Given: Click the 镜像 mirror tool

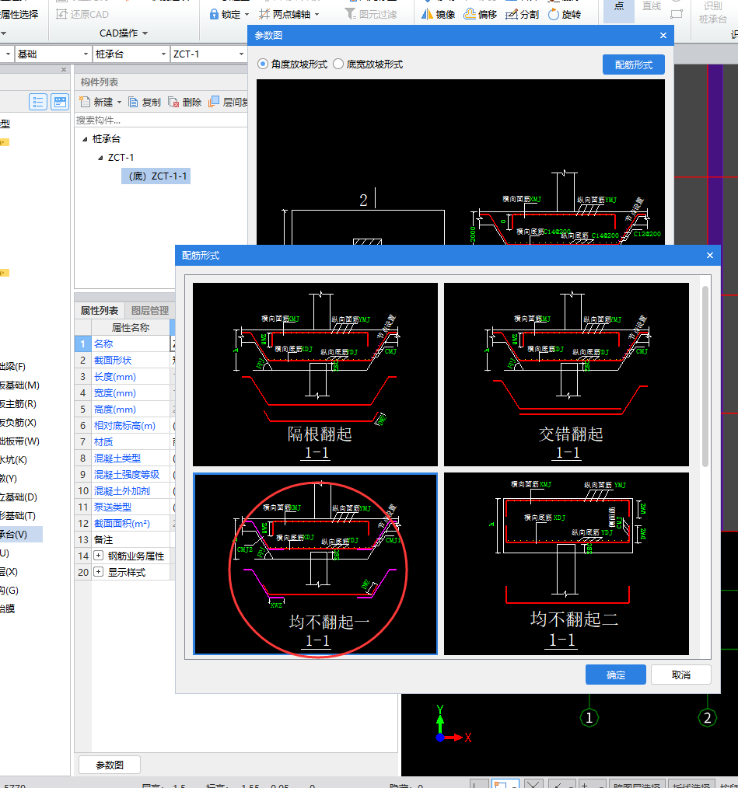Looking at the screenshot, I should 438,14.
